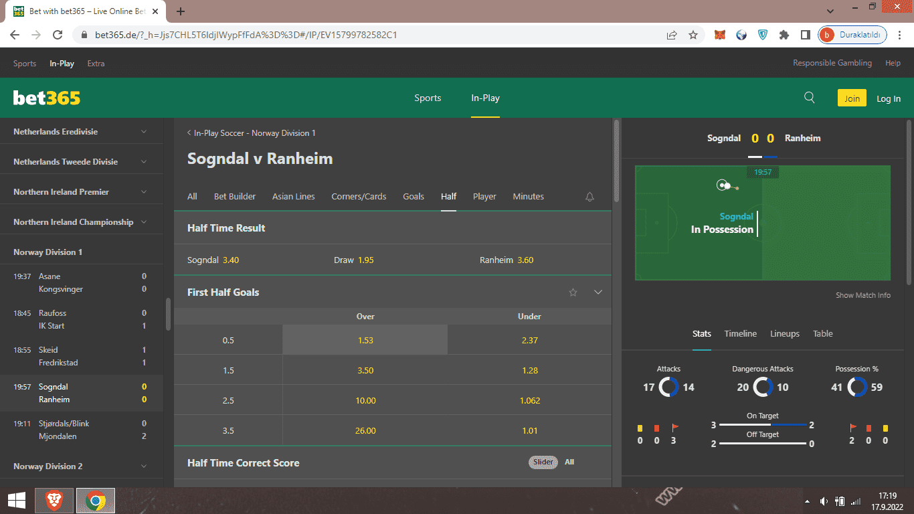Image resolution: width=914 pixels, height=514 pixels.
Task: Open the Extra top menu item
Action: point(96,64)
